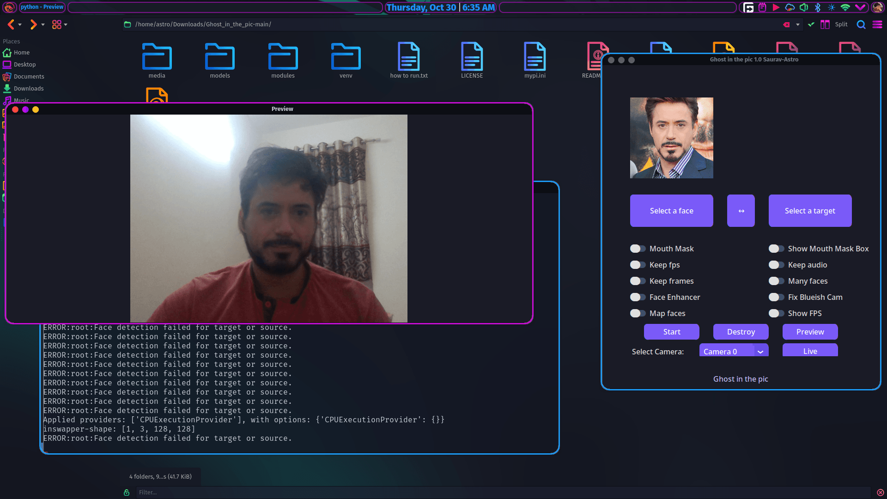Open the Dolphin hamburger menu

[877, 24]
